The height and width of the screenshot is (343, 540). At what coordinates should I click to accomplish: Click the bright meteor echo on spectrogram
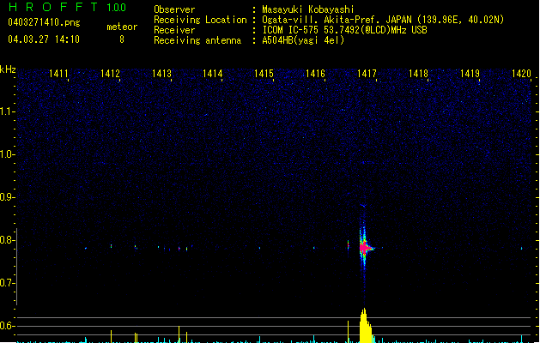pyautogui.click(x=364, y=248)
